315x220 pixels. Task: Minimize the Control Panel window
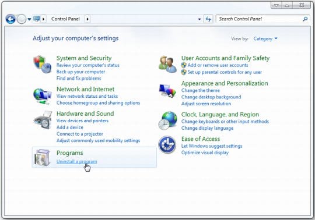click(x=276, y=5)
